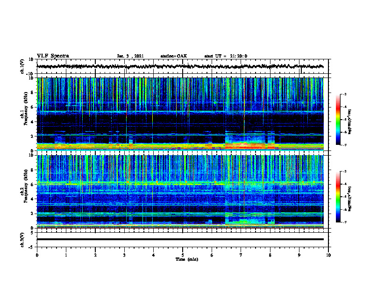Click the "VLF Spectra" plot title
Viewport: 370px width, 286px height.
(53, 56)
